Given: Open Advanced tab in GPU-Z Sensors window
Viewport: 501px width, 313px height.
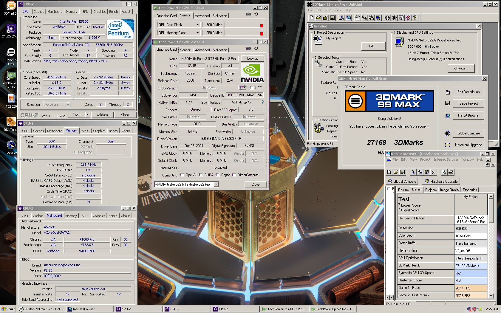Looking at the screenshot, I should [202, 16].
